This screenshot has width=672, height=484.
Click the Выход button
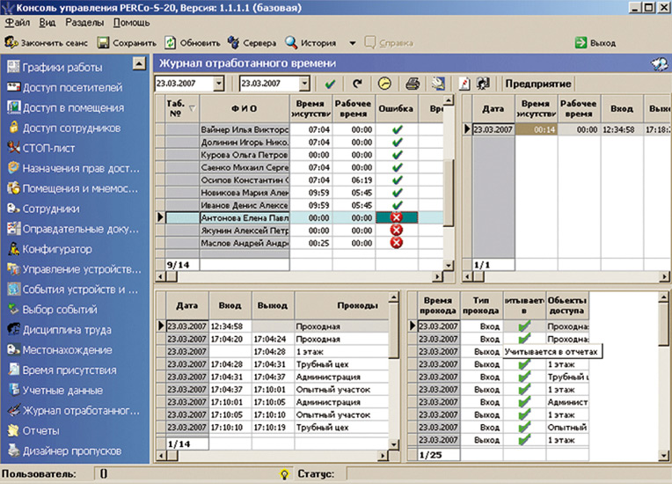tap(595, 42)
